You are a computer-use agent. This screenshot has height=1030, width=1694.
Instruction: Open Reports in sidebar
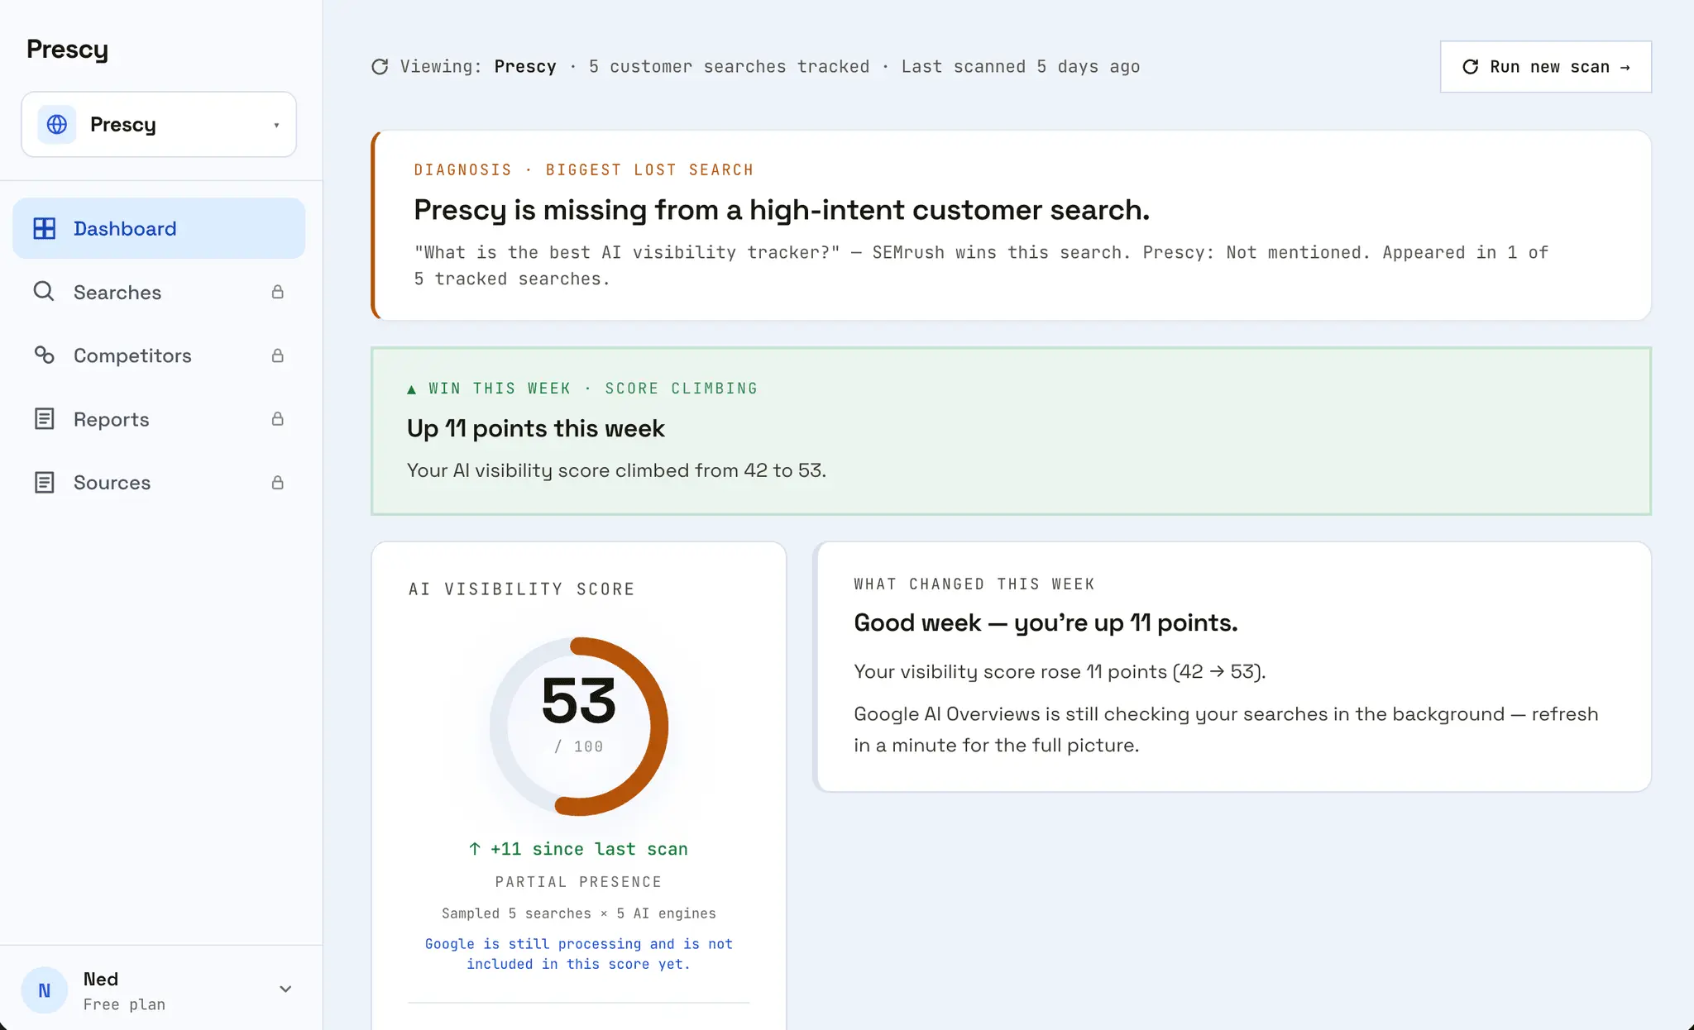159,419
